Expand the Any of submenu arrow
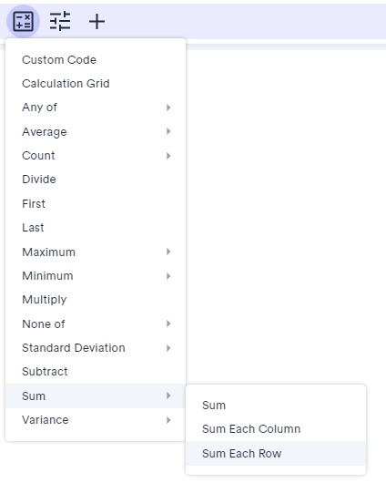Viewport: 386px width, 483px height. (168, 108)
